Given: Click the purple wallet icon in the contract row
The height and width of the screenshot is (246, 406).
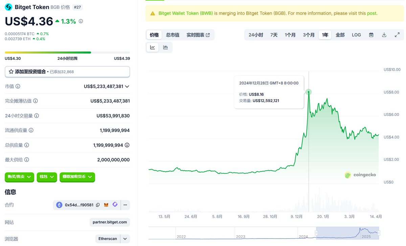Looking at the screenshot, I should pos(115,204).
